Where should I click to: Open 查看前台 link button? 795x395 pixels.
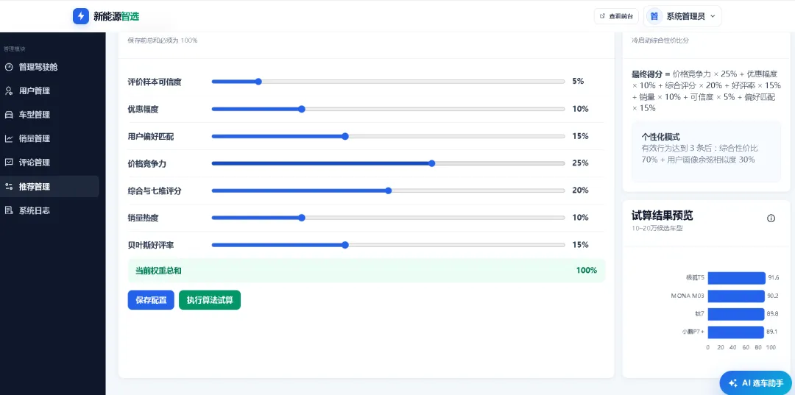click(x=616, y=16)
